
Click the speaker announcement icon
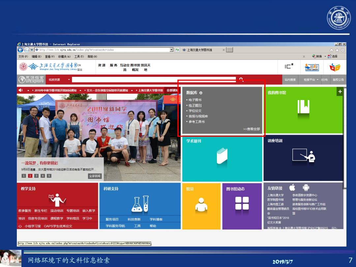point(20,90)
